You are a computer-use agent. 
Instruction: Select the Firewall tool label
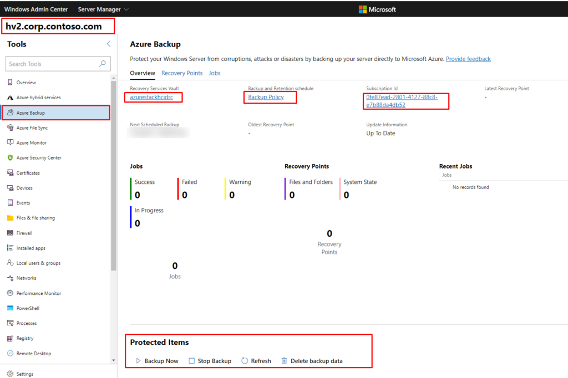pyautogui.click(x=24, y=233)
